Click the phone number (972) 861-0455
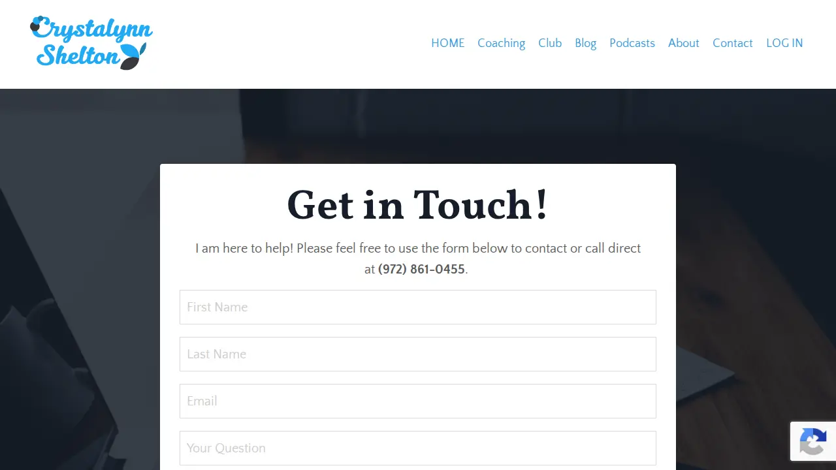The image size is (836, 470). 421,269
